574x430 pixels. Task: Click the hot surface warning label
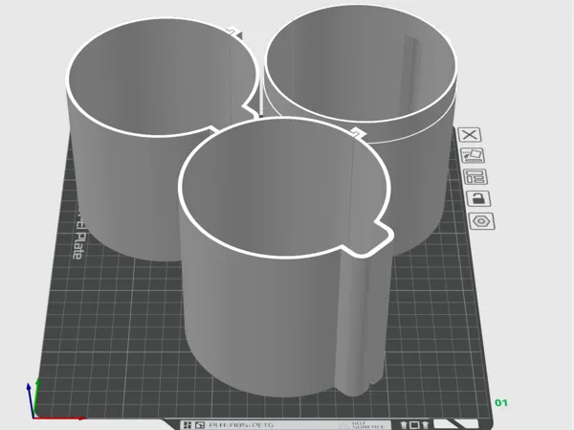(363, 425)
